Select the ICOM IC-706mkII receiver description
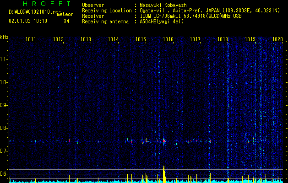 click(190, 16)
